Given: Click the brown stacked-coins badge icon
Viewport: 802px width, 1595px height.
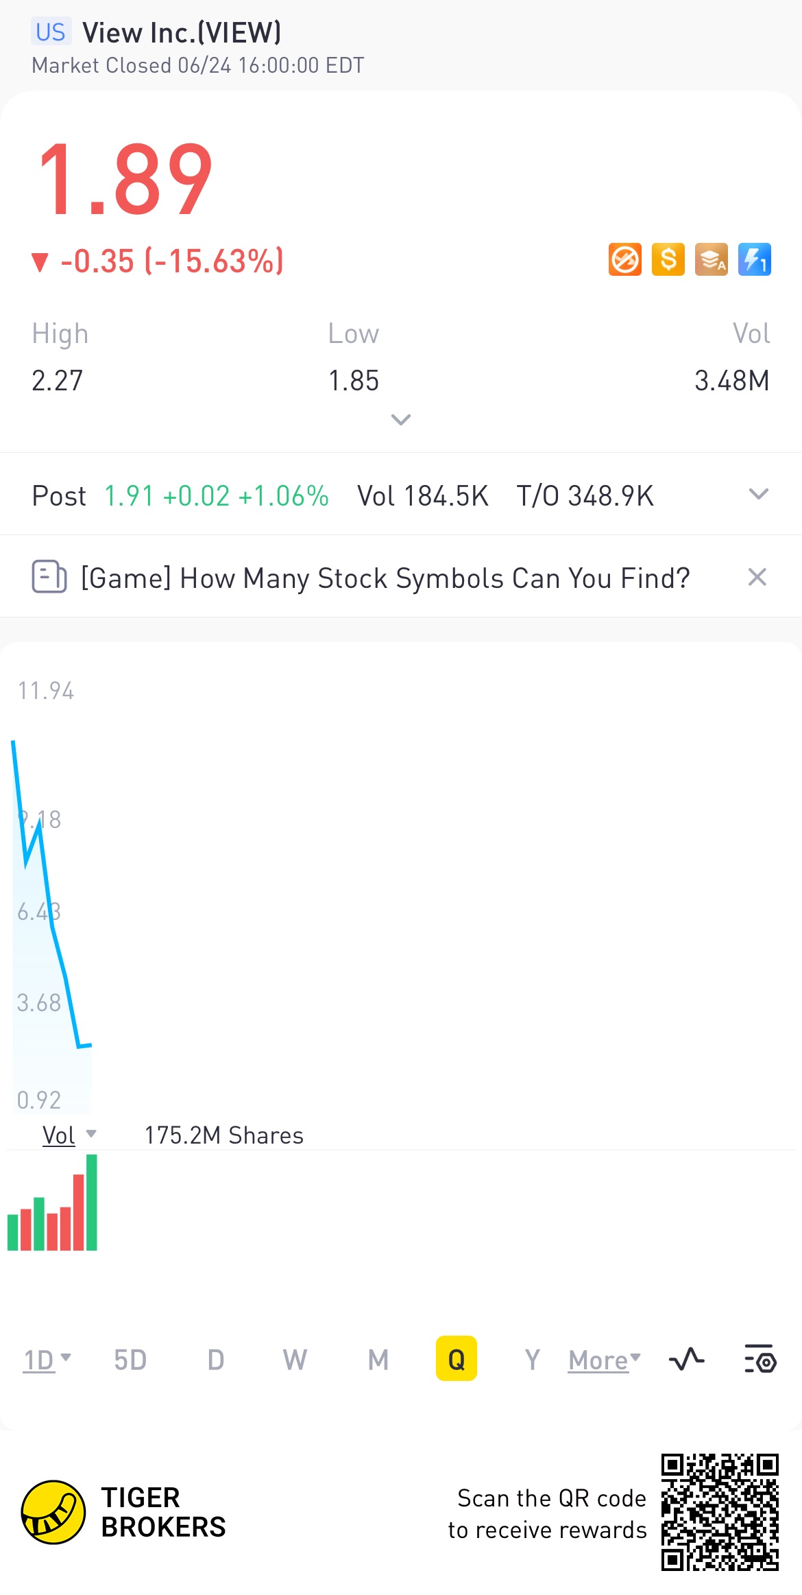Looking at the screenshot, I should (711, 260).
